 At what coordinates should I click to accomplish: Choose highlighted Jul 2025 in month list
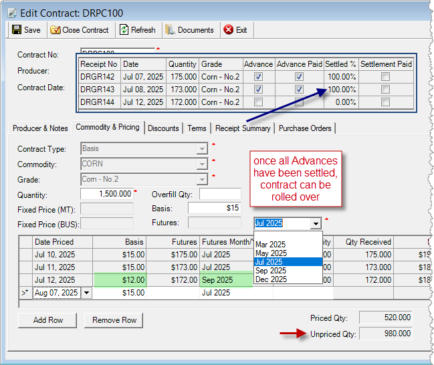click(288, 262)
